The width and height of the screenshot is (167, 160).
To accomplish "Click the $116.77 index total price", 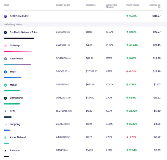I will (x=156, y=16).
